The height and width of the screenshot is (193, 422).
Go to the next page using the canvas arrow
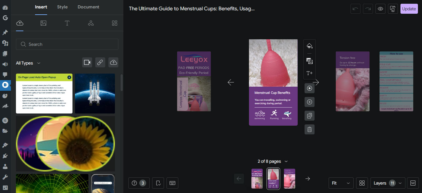[316, 82]
